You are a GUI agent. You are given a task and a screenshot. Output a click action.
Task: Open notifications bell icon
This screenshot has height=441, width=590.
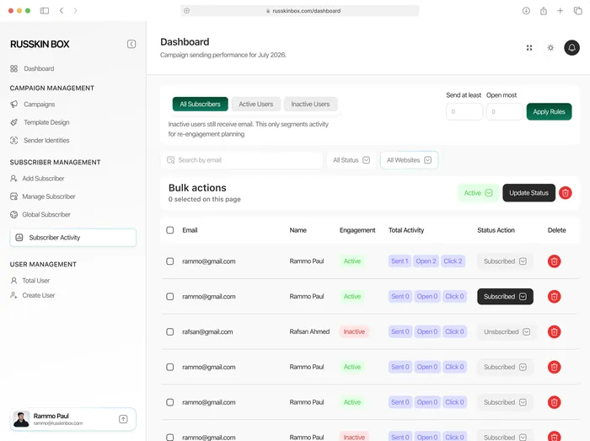pyautogui.click(x=571, y=48)
